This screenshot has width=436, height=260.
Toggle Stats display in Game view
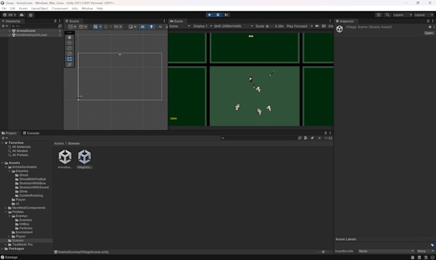(x=331, y=26)
